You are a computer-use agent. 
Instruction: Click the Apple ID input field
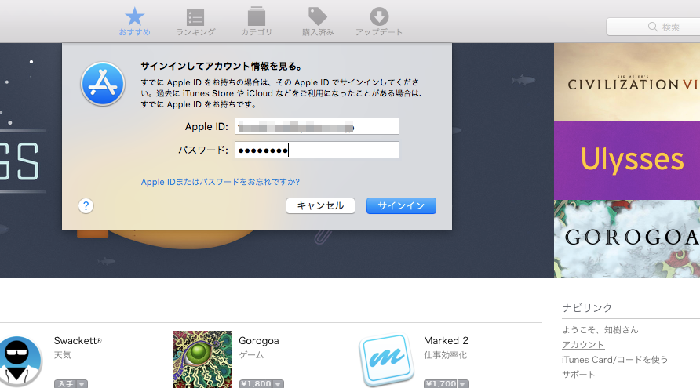tap(317, 126)
